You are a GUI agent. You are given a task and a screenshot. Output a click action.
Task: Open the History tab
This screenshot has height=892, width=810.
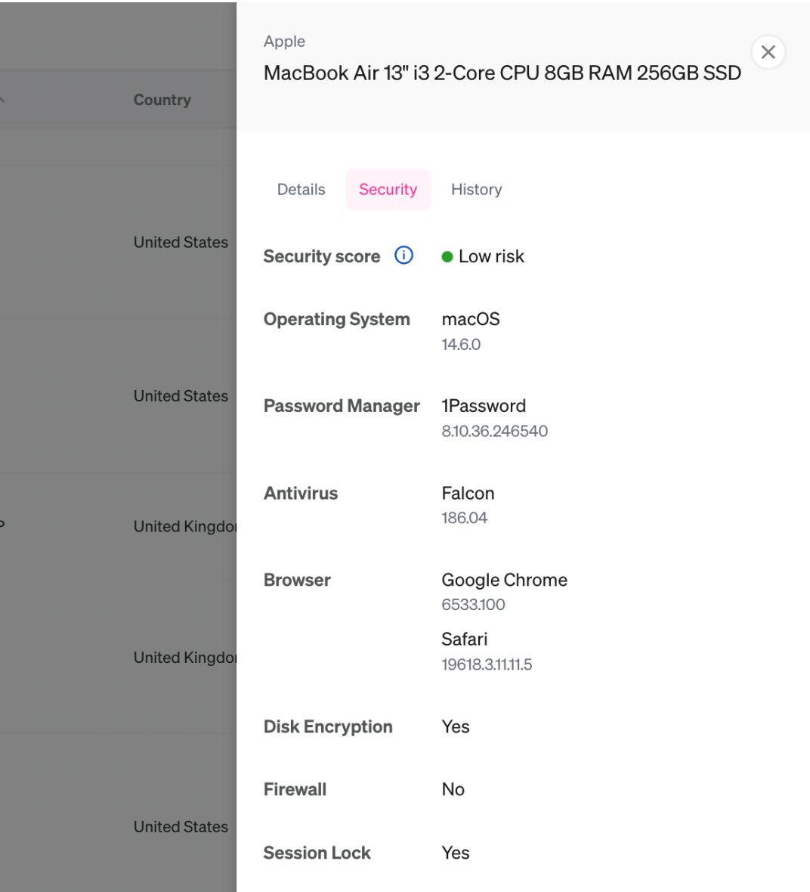click(x=476, y=189)
